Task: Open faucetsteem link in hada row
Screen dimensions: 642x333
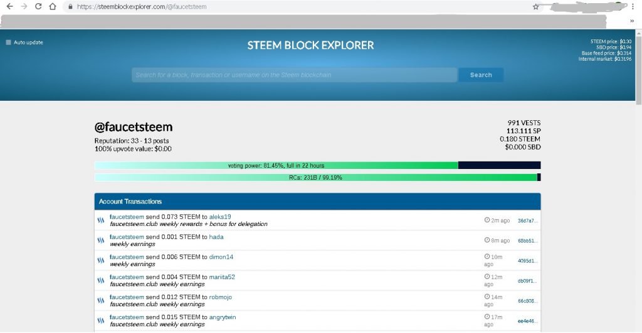Action: click(127, 237)
